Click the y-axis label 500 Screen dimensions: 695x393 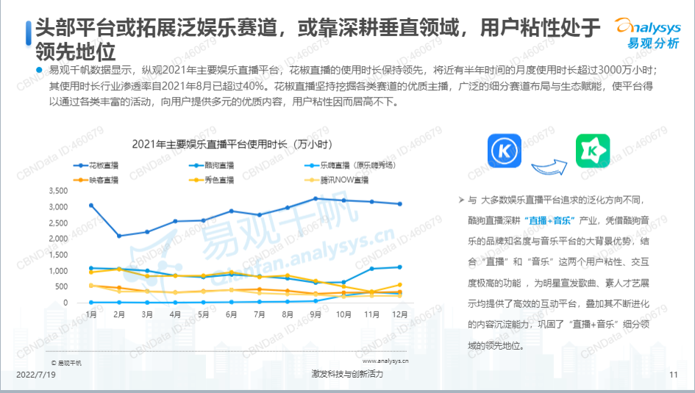coord(61,286)
